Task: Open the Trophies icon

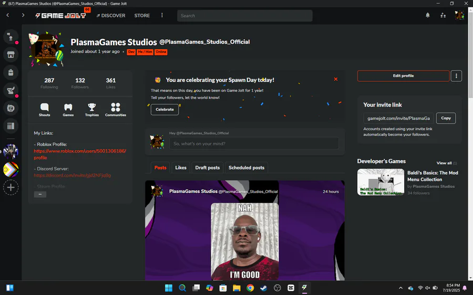Action: pyautogui.click(x=91, y=110)
